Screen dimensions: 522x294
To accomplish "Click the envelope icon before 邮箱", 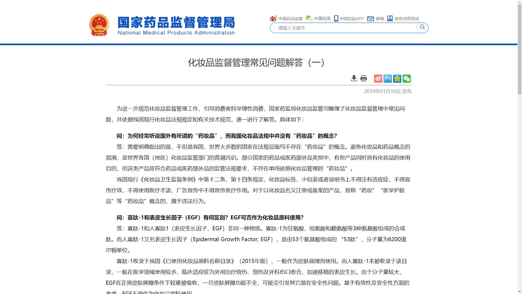I will click(x=370, y=19).
